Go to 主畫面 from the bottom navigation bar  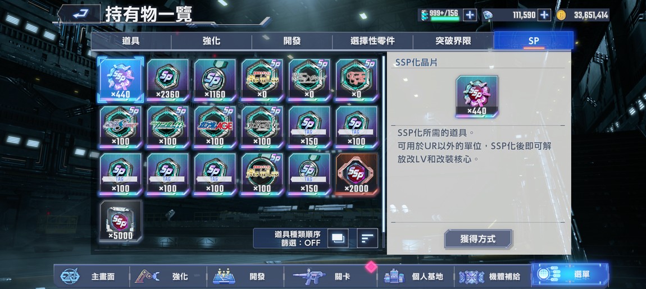tap(92, 276)
